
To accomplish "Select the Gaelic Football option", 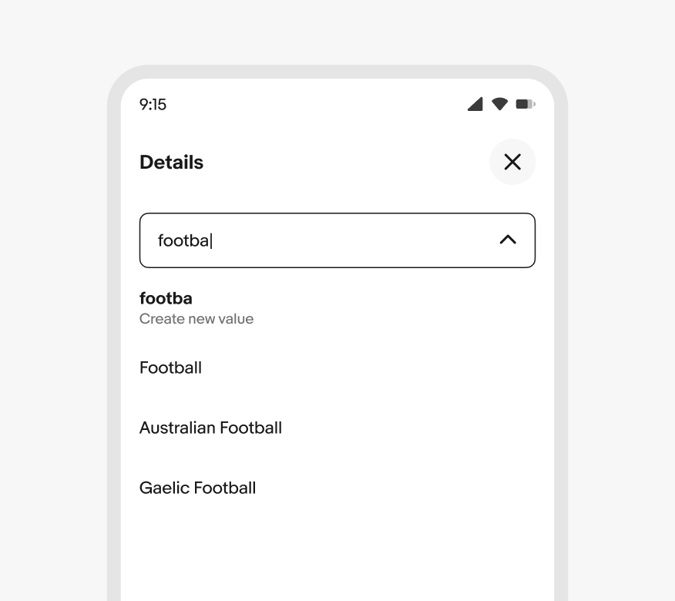I will (337, 488).
